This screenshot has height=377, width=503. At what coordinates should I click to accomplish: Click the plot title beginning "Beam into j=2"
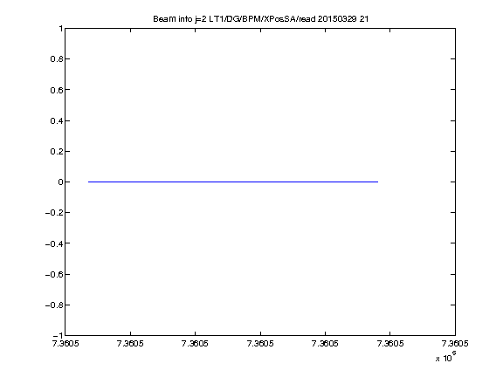(260, 19)
